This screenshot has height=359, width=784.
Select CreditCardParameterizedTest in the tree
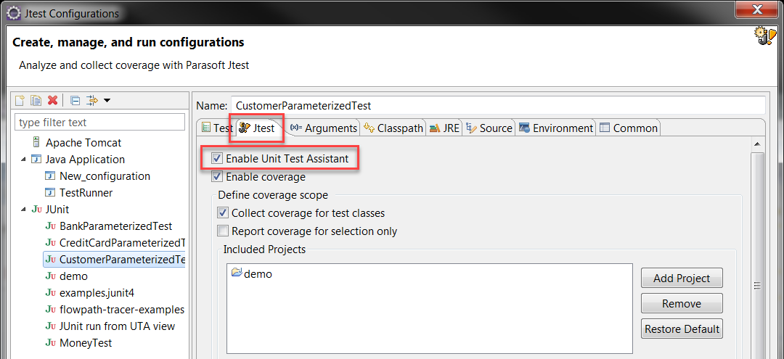[x=123, y=243]
